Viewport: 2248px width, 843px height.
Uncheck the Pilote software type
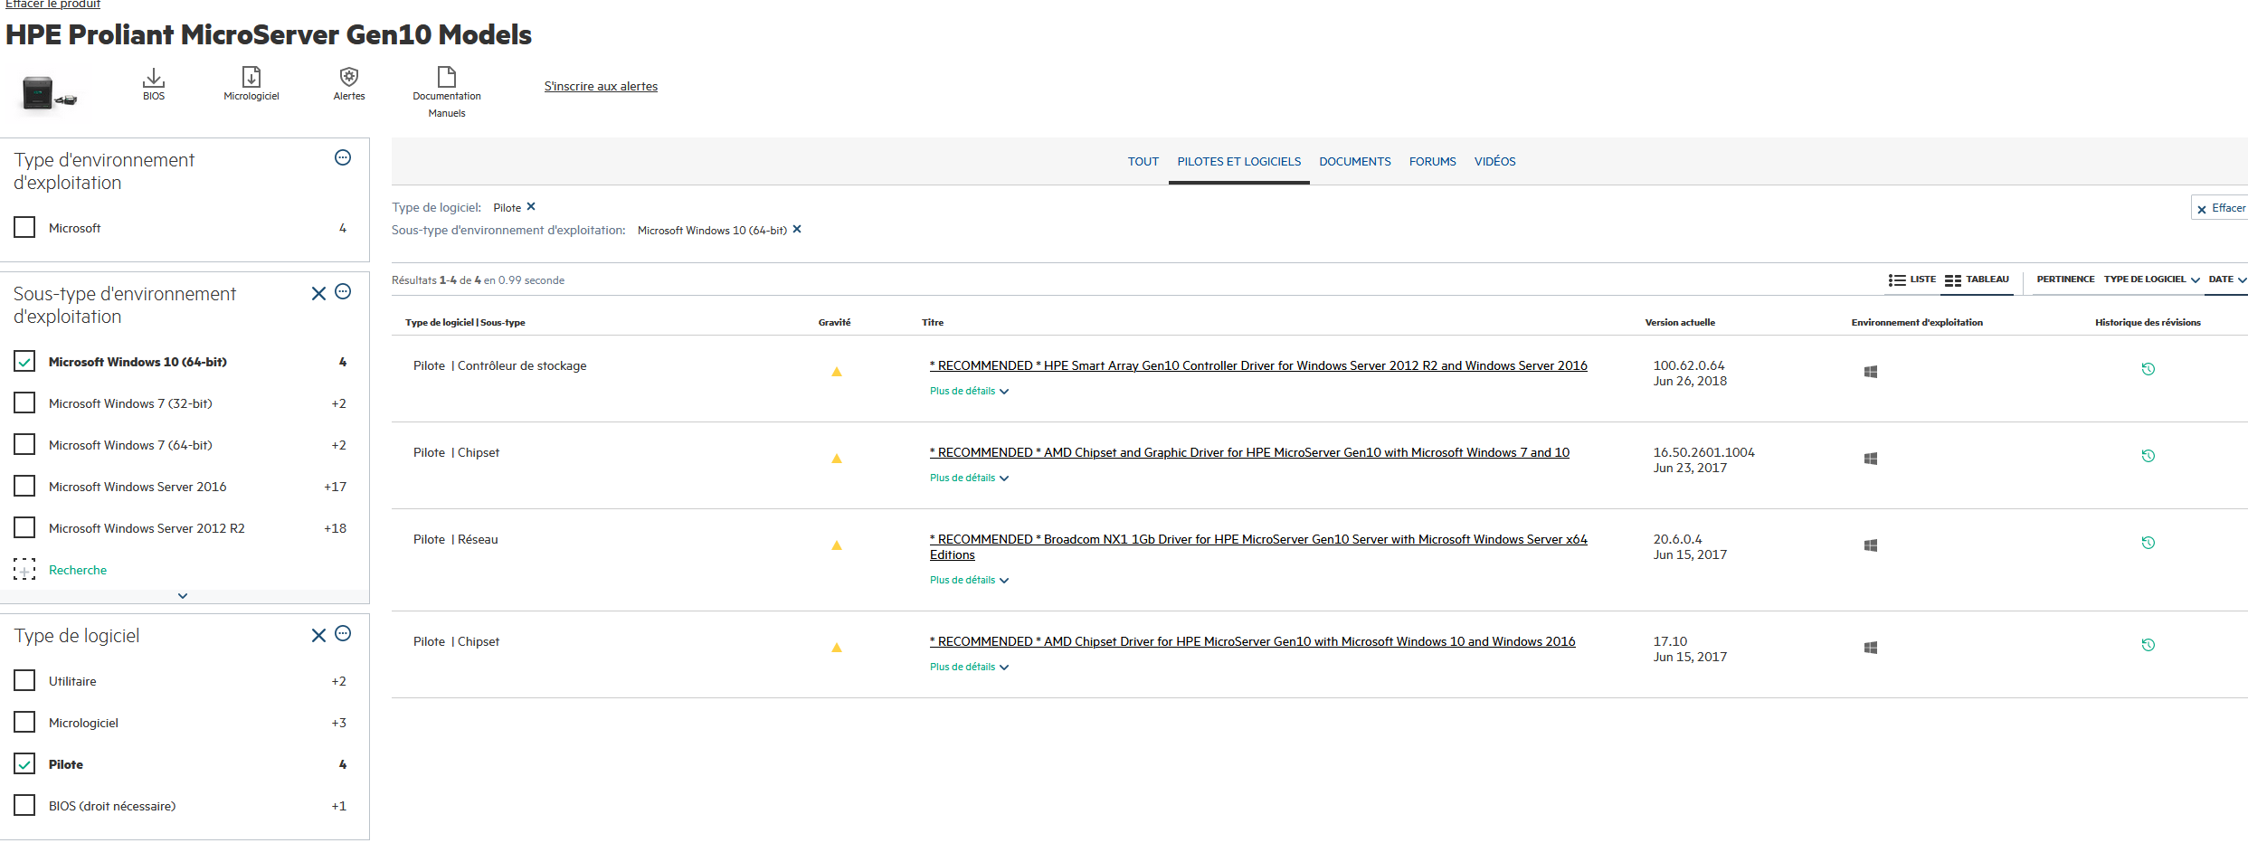click(24, 763)
